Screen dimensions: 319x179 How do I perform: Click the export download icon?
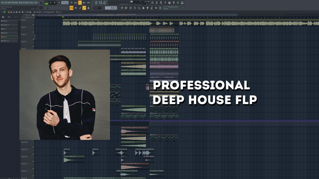[x=182, y=3]
